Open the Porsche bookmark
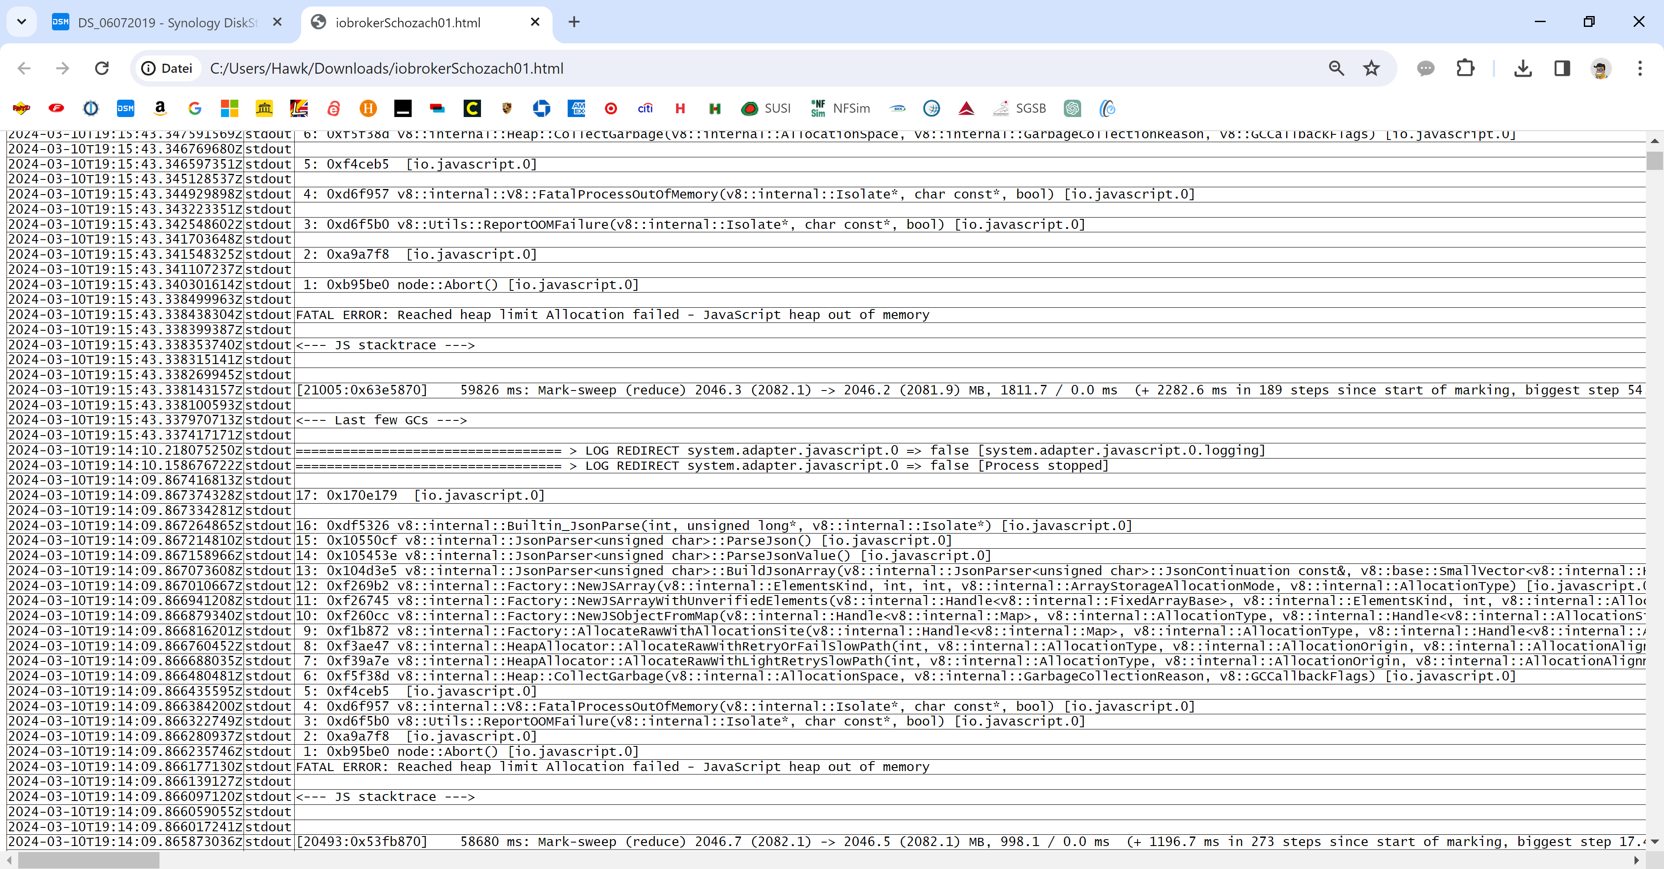This screenshot has height=869, width=1664. tap(507, 108)
